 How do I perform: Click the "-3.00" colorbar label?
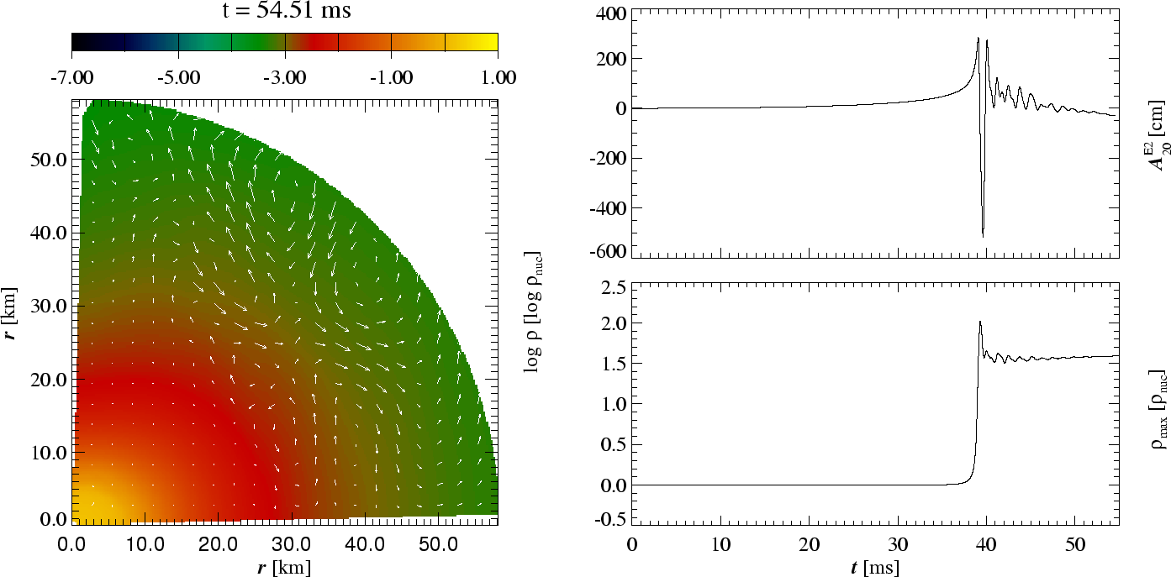pos(284,78)
